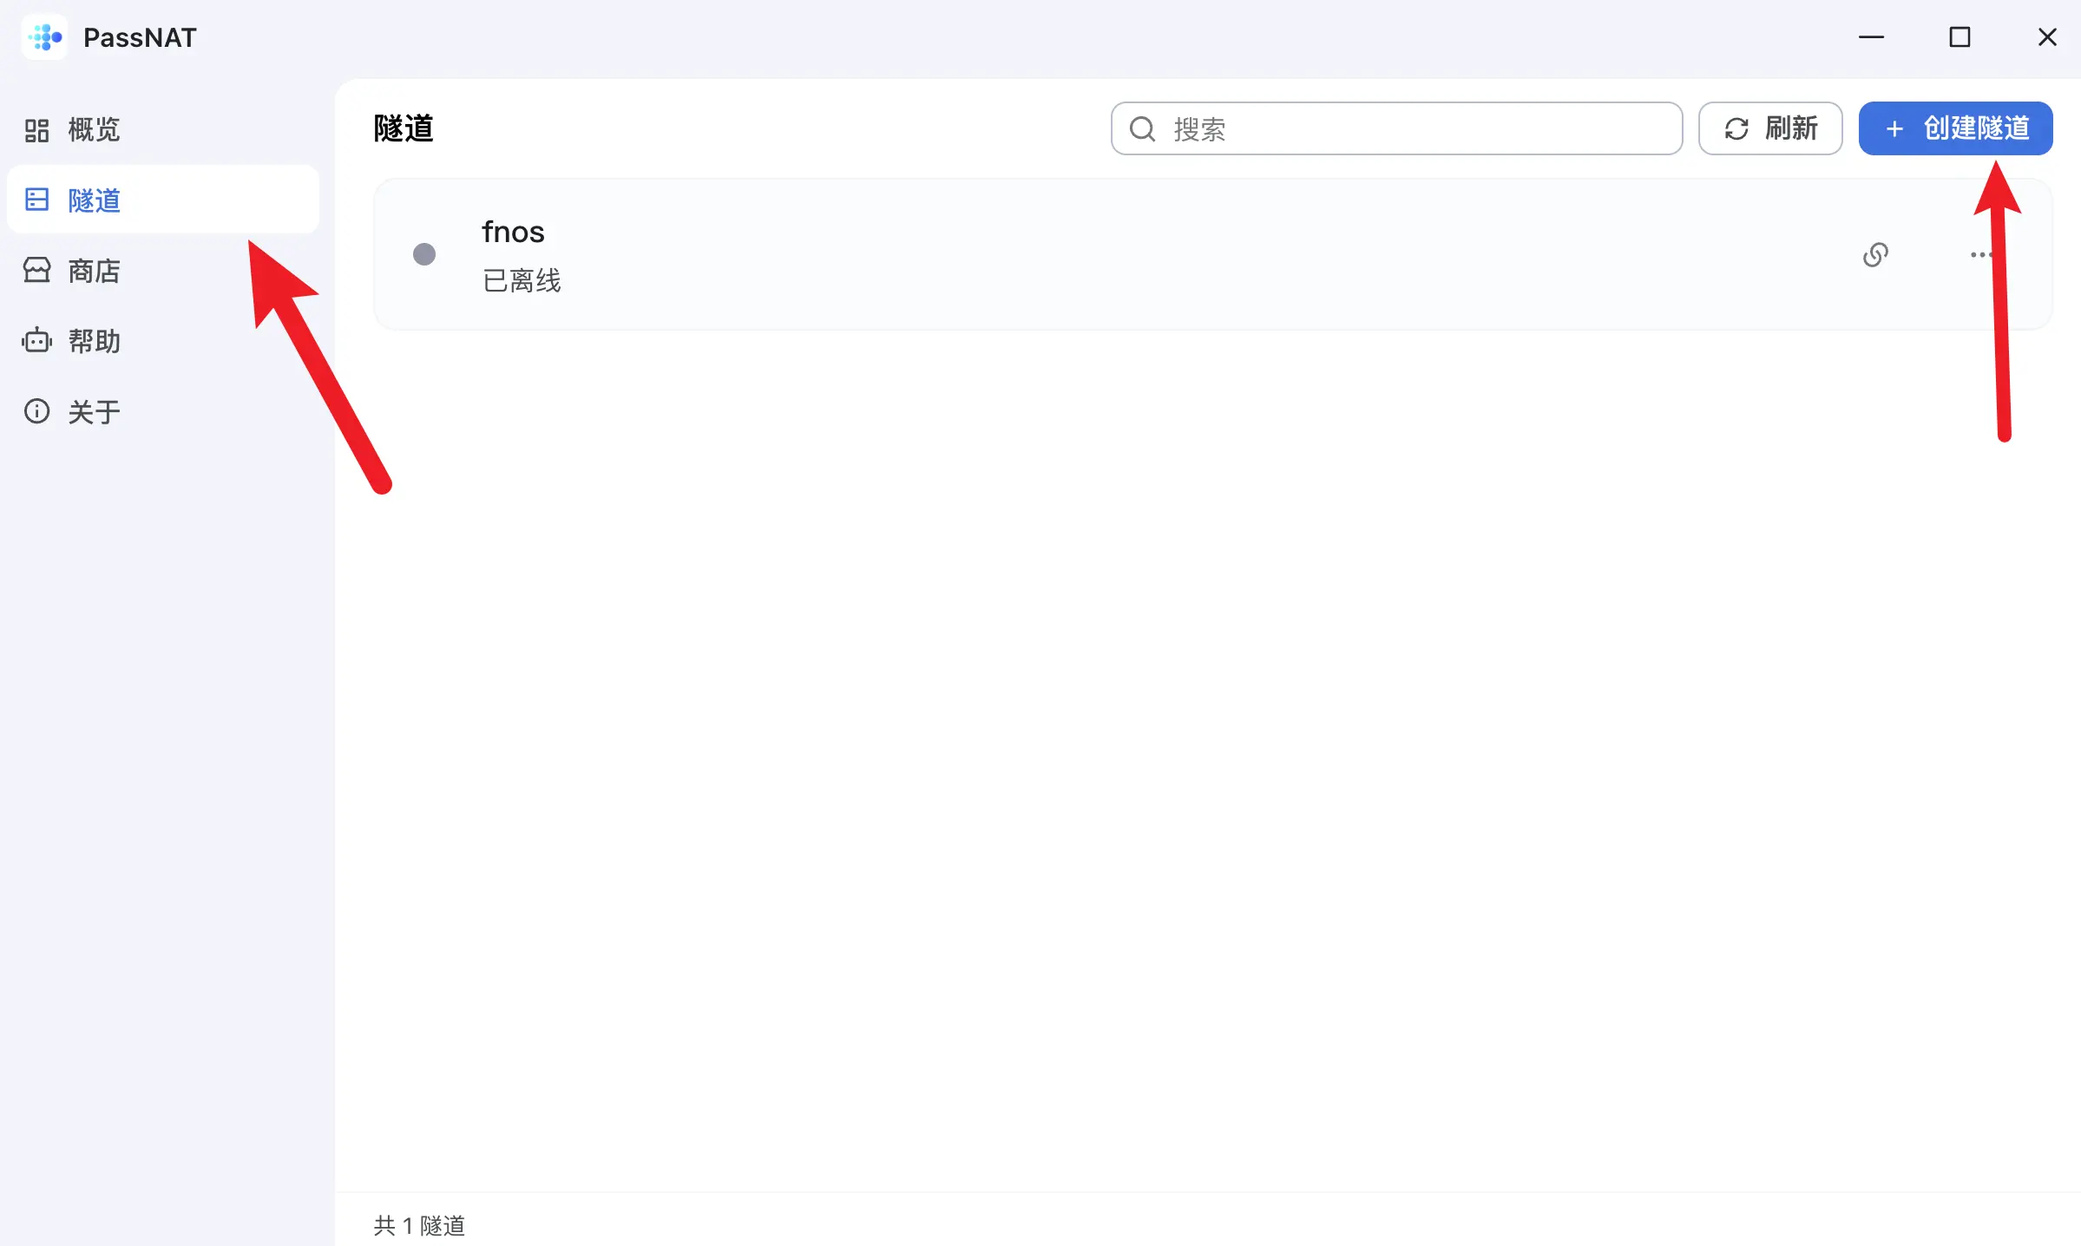The width and height of the screenshot is (2081, 1246).
Task: Click the 创建隧道 create tunnel button
Action: [x=1954, y=128]
